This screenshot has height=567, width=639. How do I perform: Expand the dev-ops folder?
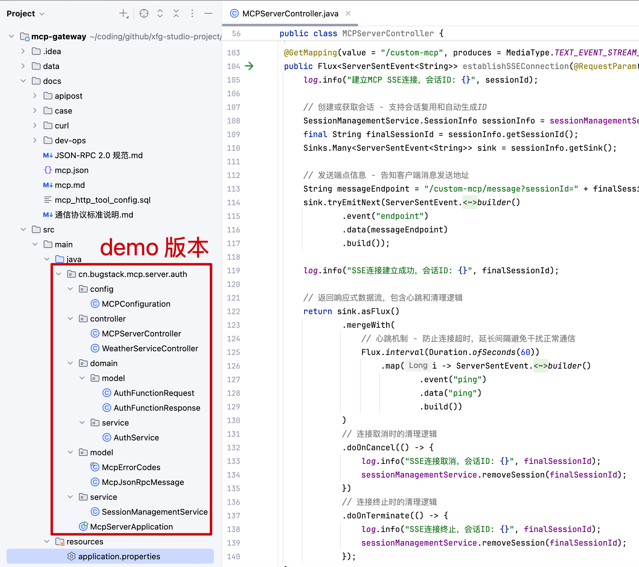pyautogui.click(x=35, y=140)
